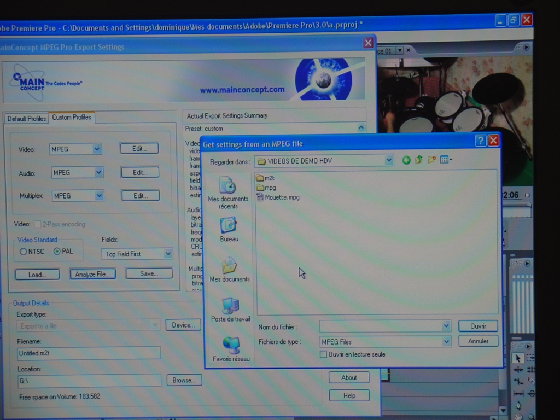This screenshot has height=420, width=560.
Task: Click down arrow on timeline scrollbar
Action: pos(503,410)
